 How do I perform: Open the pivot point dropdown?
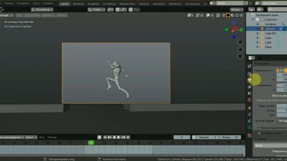pos(110,9)
